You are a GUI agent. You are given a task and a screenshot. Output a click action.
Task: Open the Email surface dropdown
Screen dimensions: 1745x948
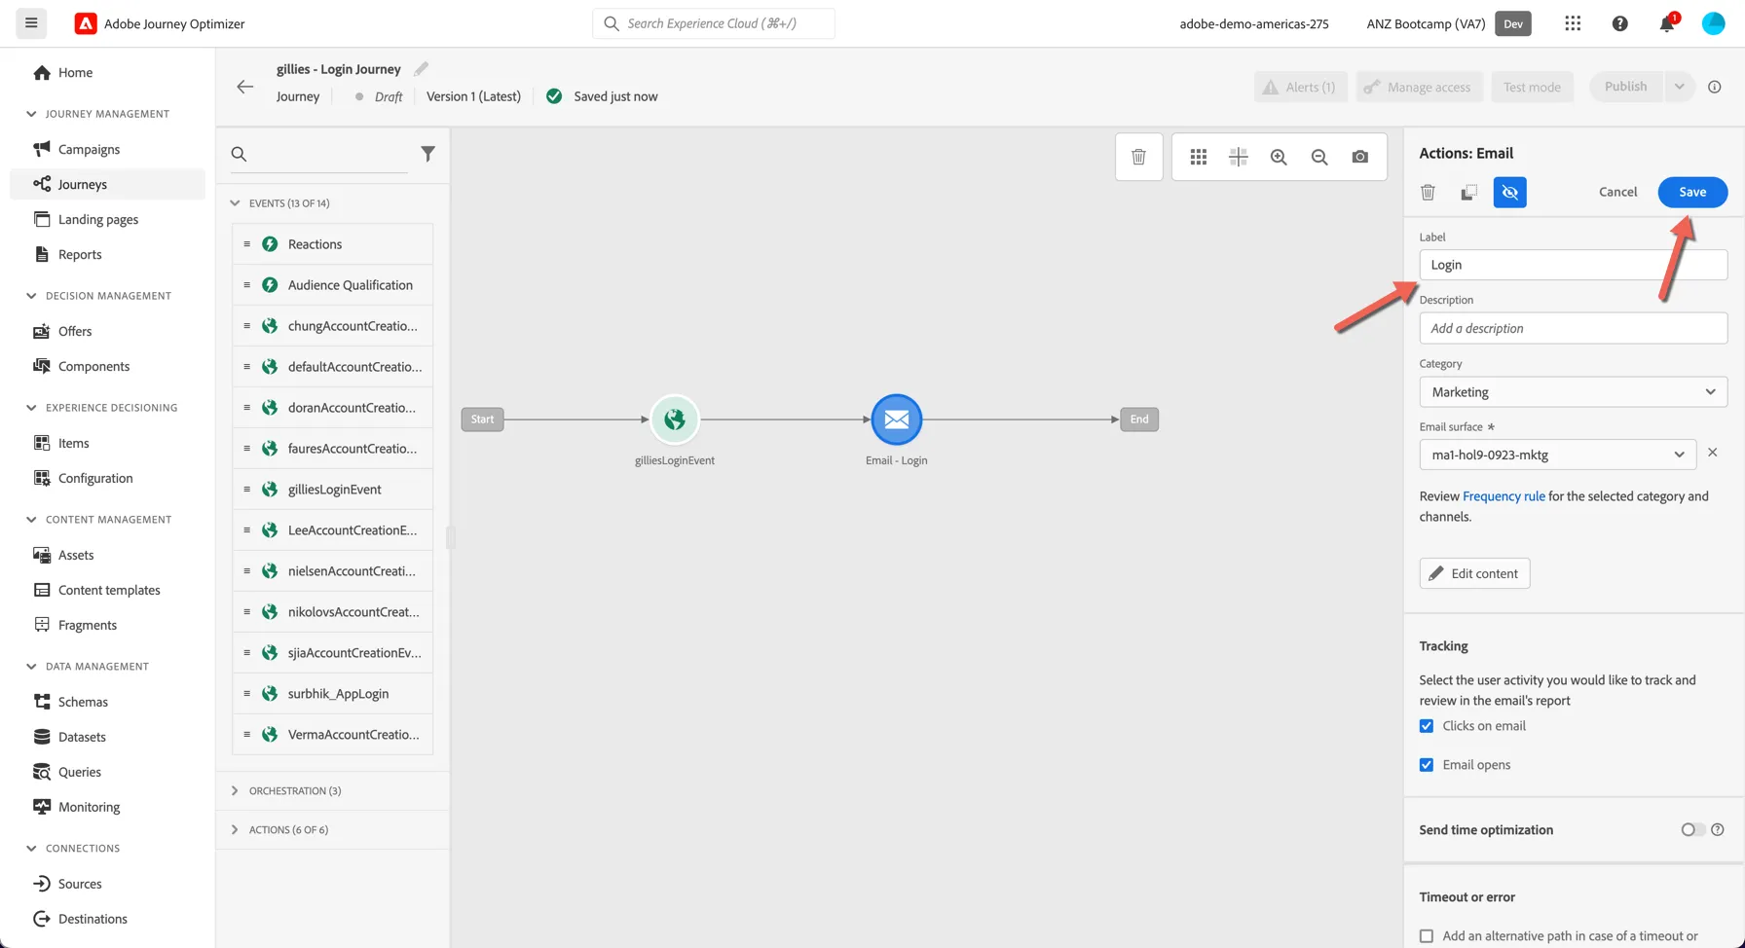coord(1557,455)
